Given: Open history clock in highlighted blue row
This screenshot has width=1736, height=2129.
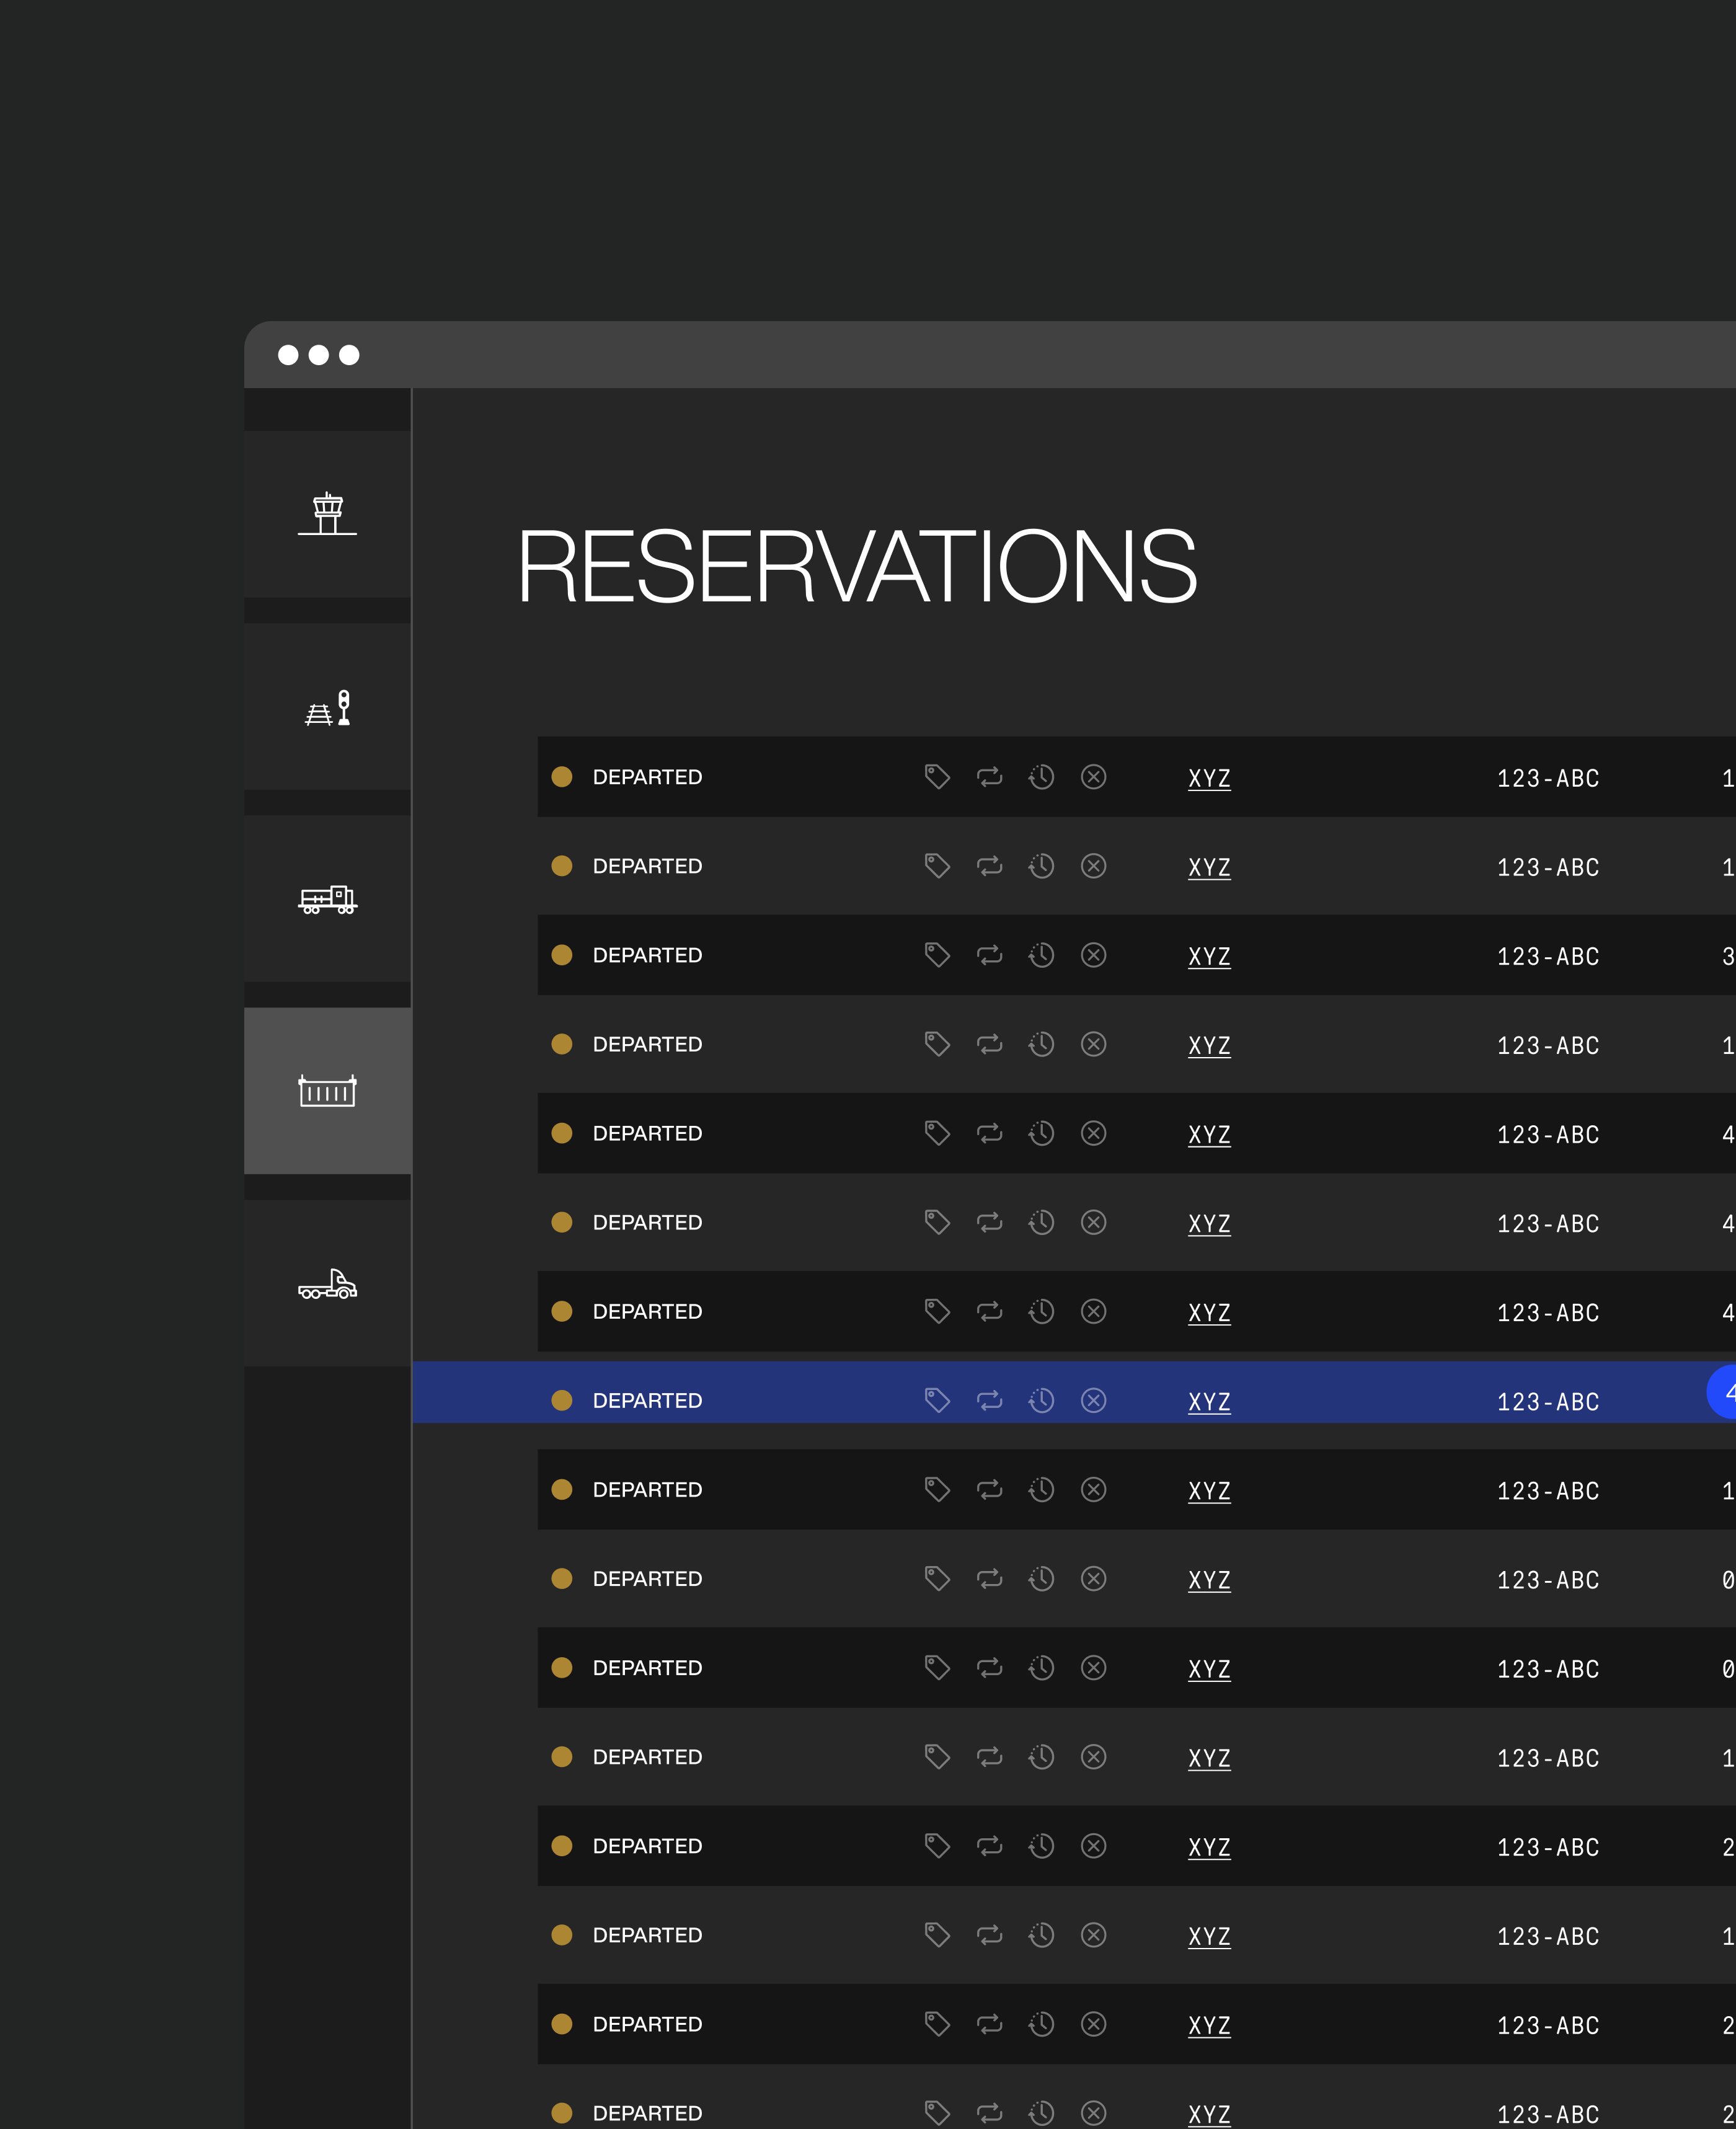Looking at the screenshot, I should [1041, 1400].
